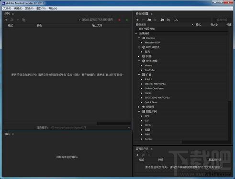Click the 广播 broadcast category icon

(144, 74)
